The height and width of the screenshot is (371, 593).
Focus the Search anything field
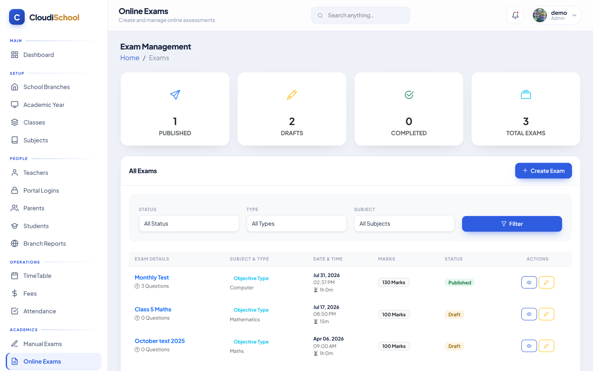tap(361, 15)
